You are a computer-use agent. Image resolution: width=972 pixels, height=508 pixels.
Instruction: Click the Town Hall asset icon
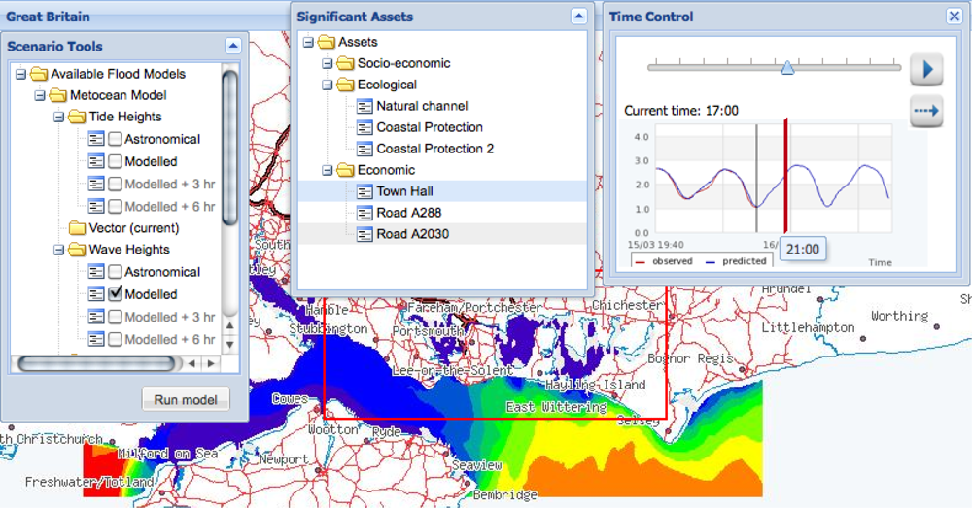[x=364, y=191]
